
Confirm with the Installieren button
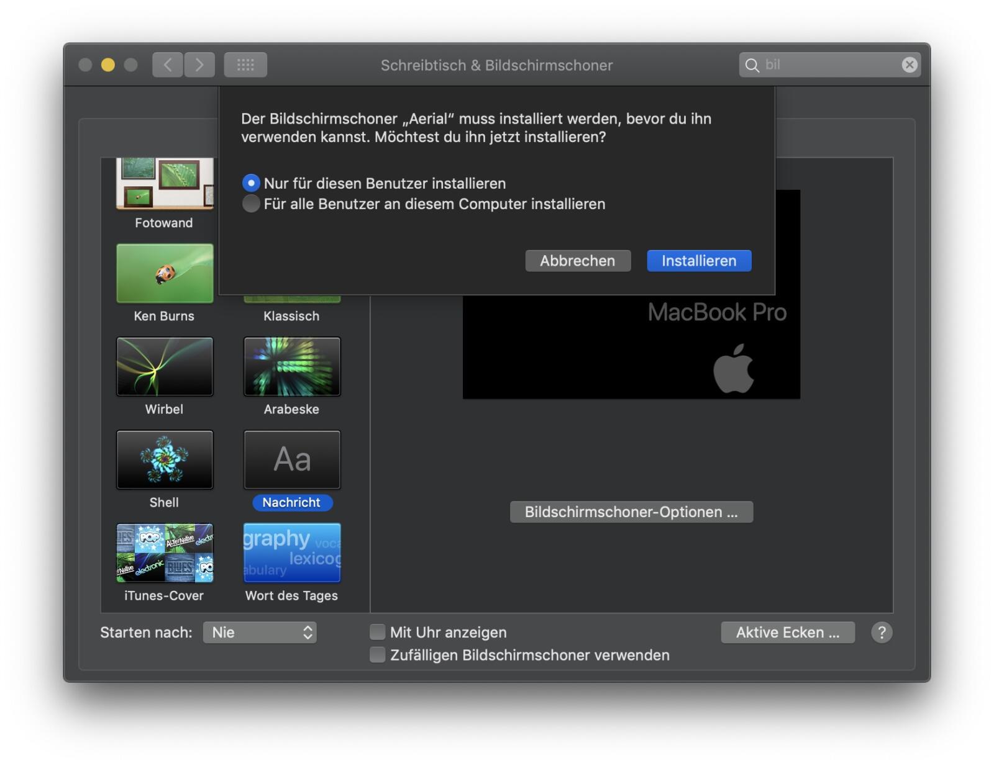[699, 261]
